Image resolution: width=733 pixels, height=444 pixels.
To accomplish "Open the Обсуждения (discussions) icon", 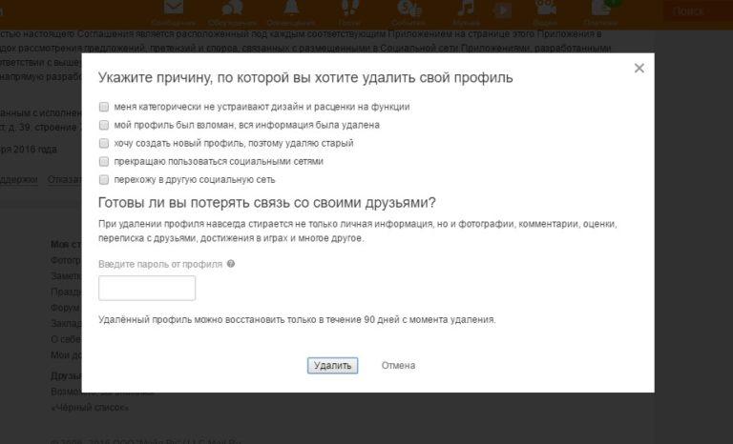I will click(231, 9).
